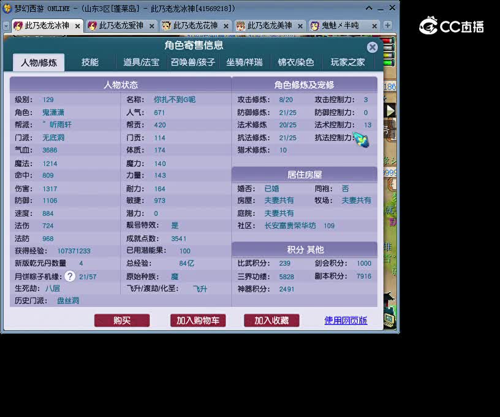Open a new tab with the + icon
The width and height of the screenshot is (500, 417).
[x=388, y=26]
